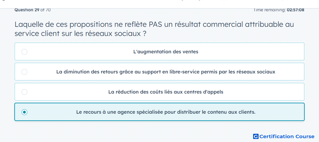Click the word PAS in the question

(156, 25)
